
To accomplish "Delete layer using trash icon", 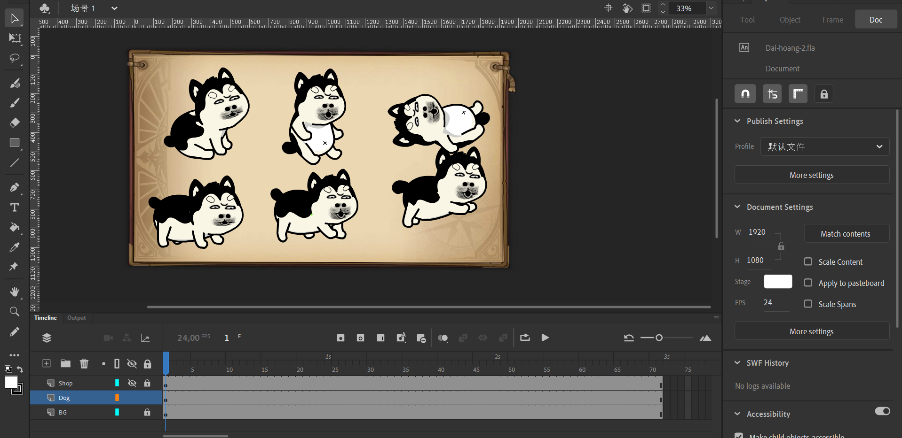I will coord(84,363).
